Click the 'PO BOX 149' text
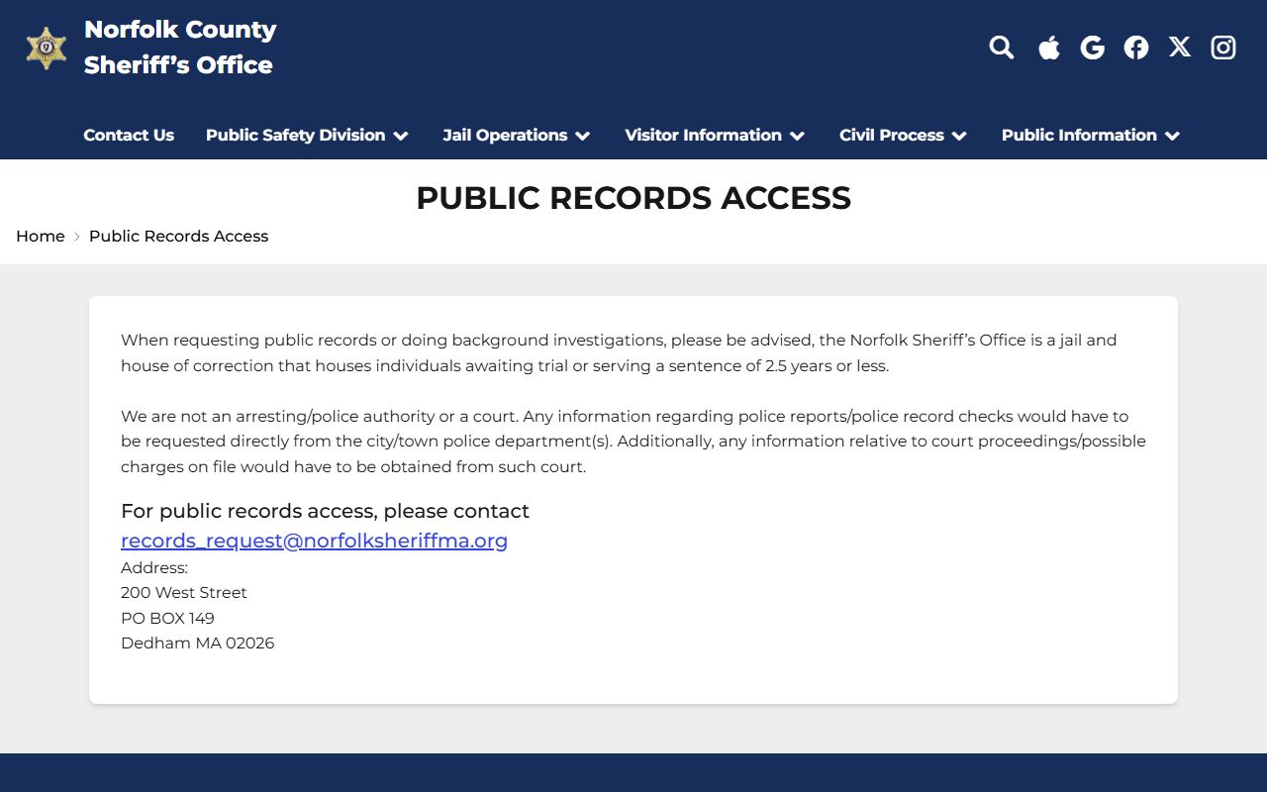The image size is (1267, 792). coord(167,618)
